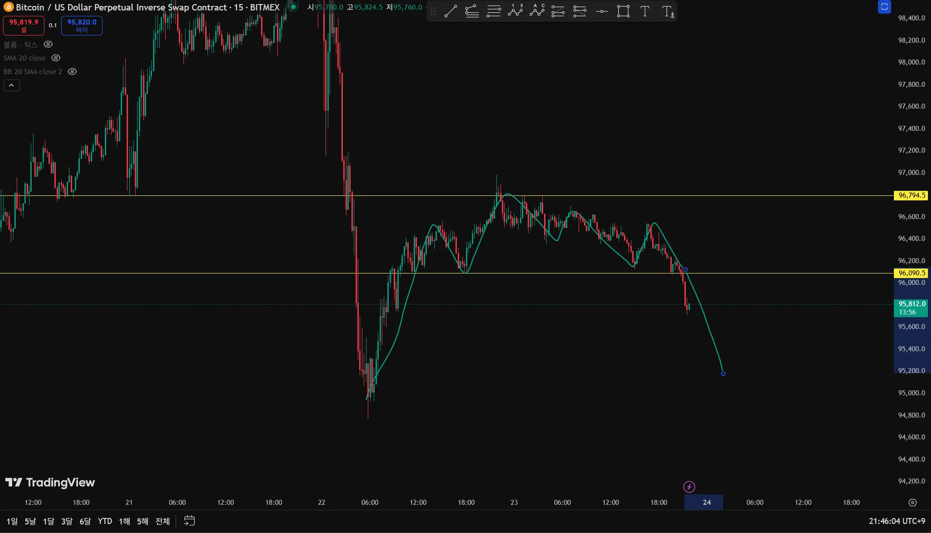Switch to the YTD time range

tap(105, 521)
